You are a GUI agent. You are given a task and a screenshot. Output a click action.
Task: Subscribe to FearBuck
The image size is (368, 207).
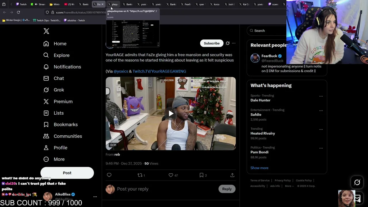coord(212,43)
